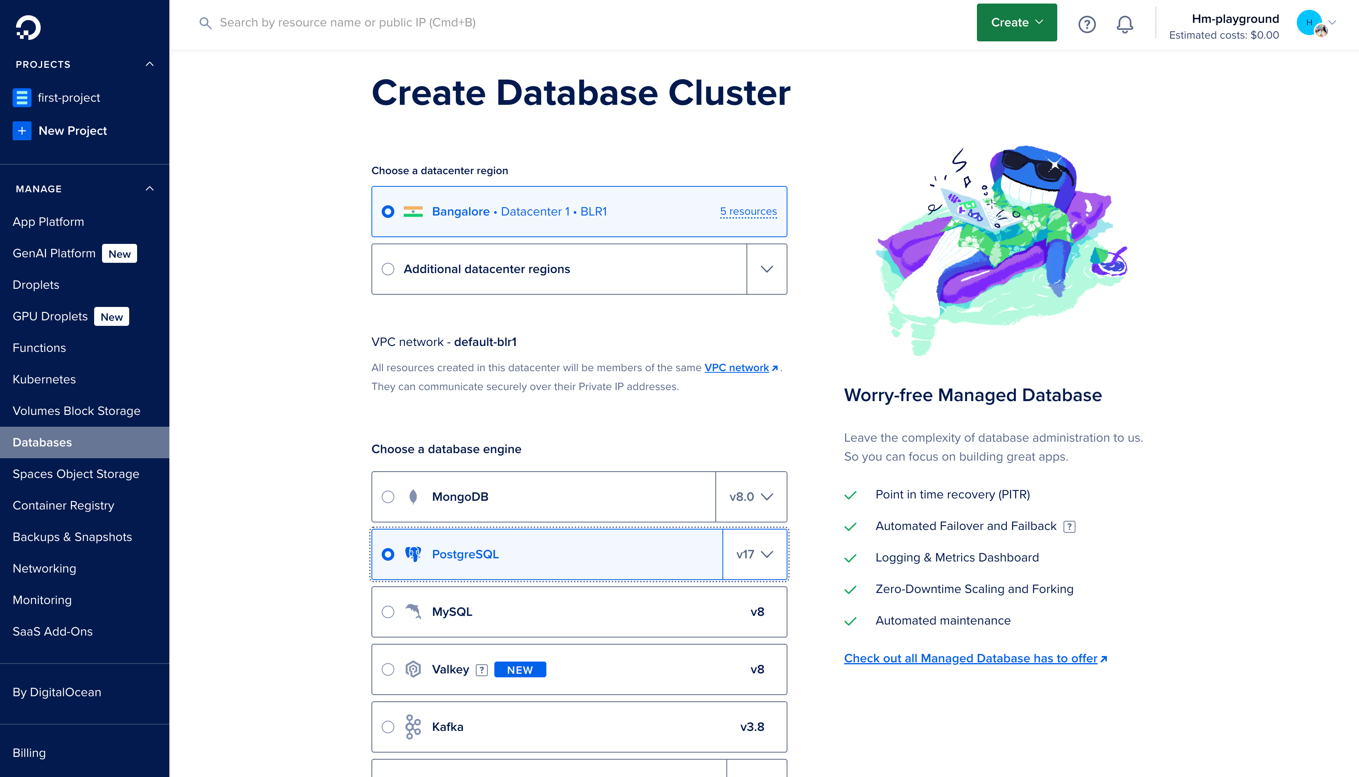
Task: Expand the Additional datacenter regions dropdown
Action: tap(767, 269)
